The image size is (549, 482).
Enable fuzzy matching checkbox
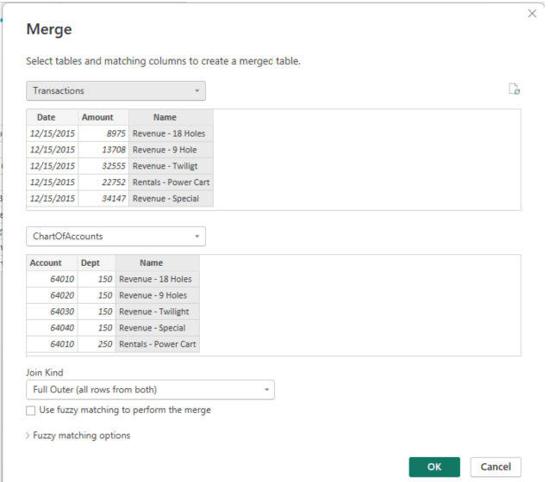tap(31, 411)
